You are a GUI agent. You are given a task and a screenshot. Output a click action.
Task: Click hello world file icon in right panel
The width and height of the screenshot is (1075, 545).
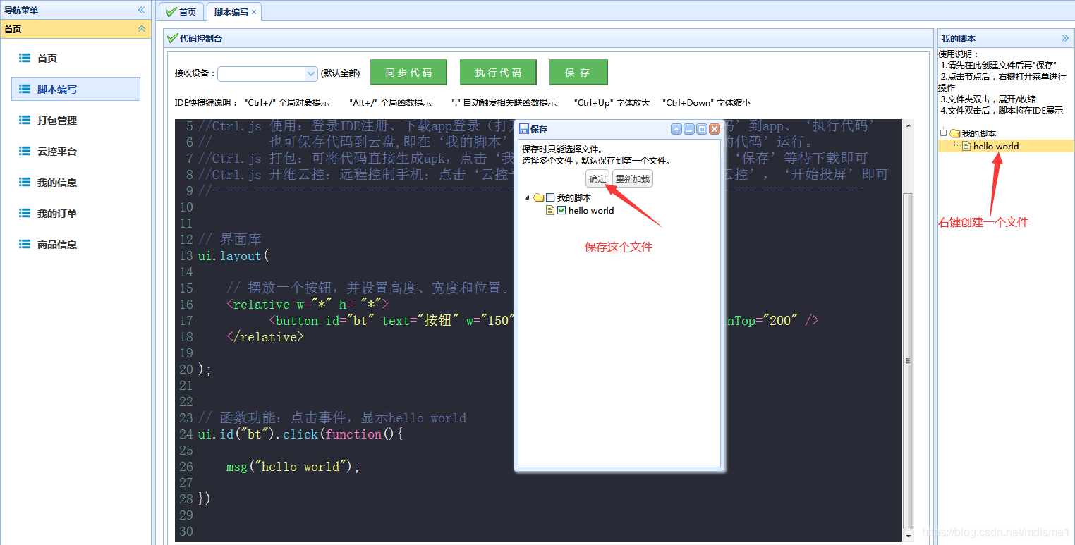[x=966, y=146]
